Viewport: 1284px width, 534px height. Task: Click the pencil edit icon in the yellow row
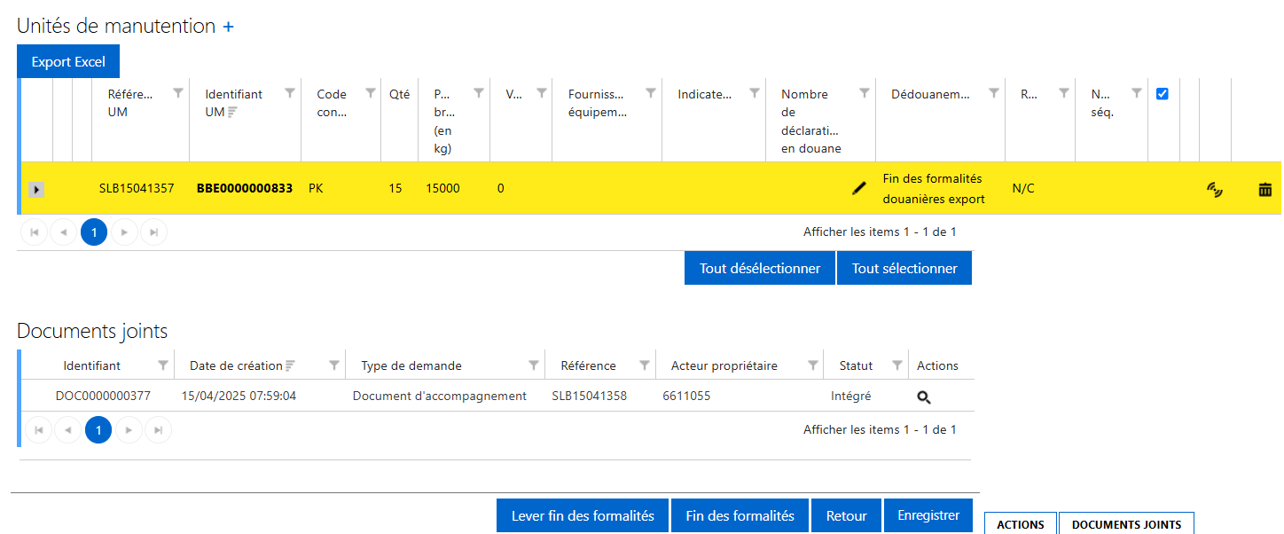pyautogui.click(x=858, y=188)
